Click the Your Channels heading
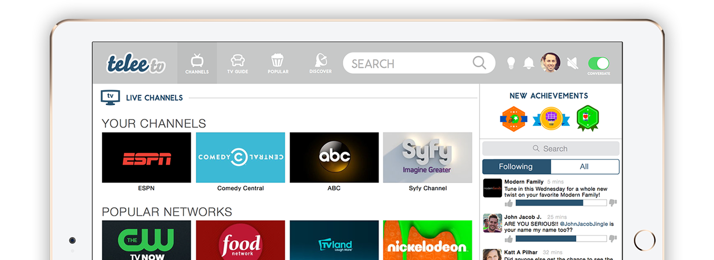The height and width of the screenshot is (260, 714). [x=154, y=124]
